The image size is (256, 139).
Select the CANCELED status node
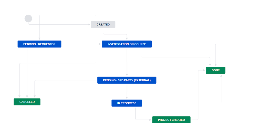click(27, 102)
